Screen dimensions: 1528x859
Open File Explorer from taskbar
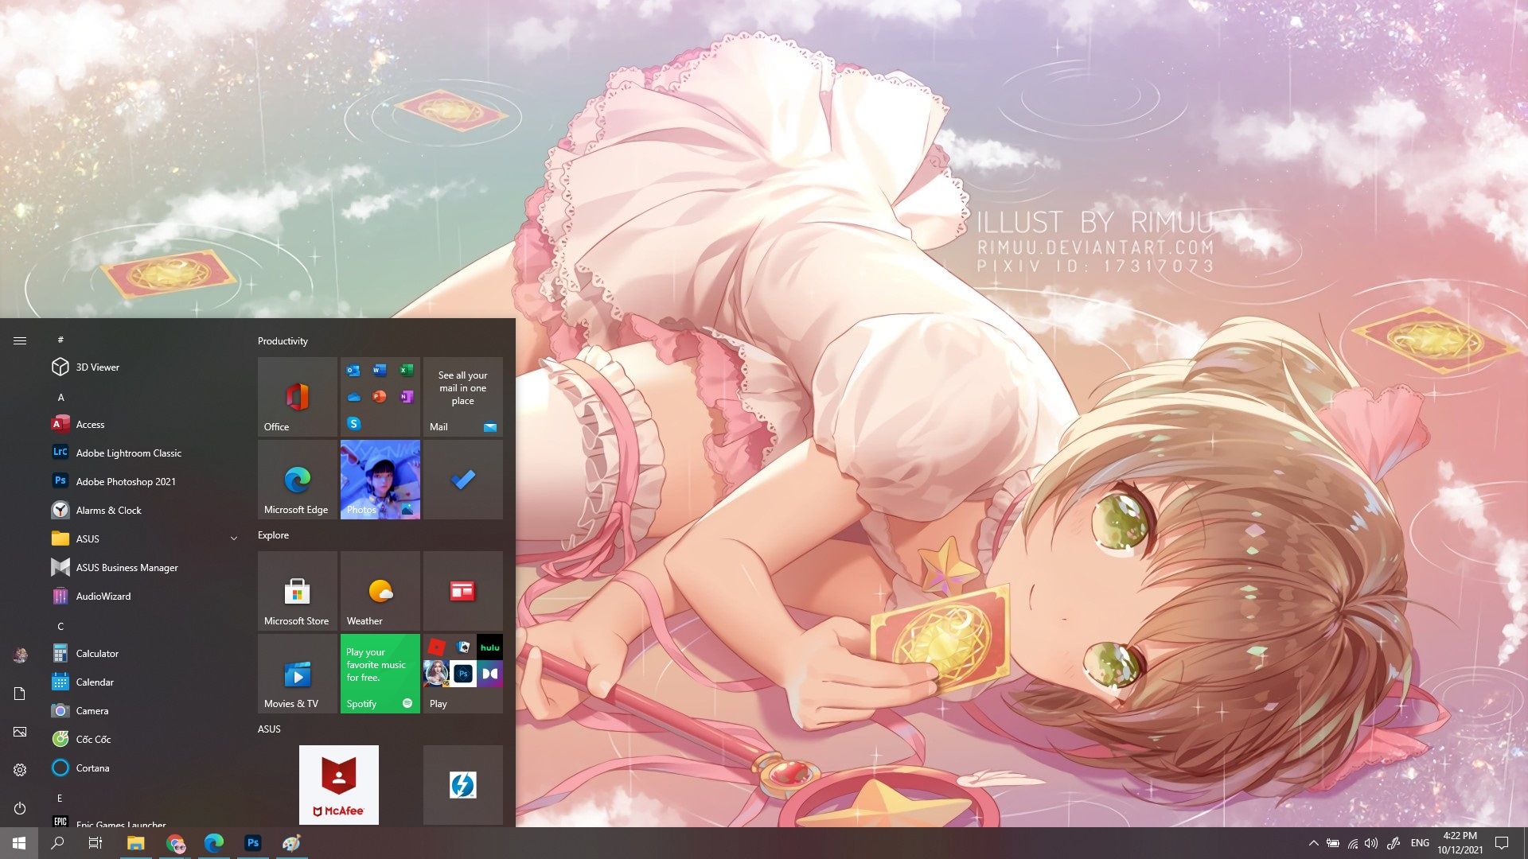(136, 843)
